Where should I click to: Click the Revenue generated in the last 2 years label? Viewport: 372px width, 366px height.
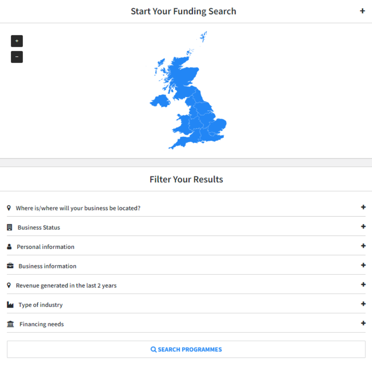coord(66,286)
